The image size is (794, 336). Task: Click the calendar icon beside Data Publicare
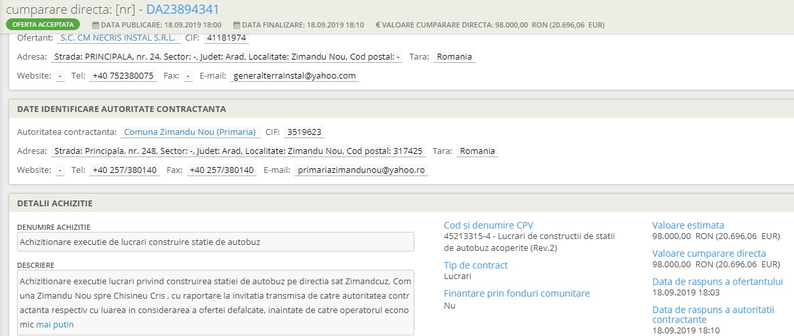point(96,25)
